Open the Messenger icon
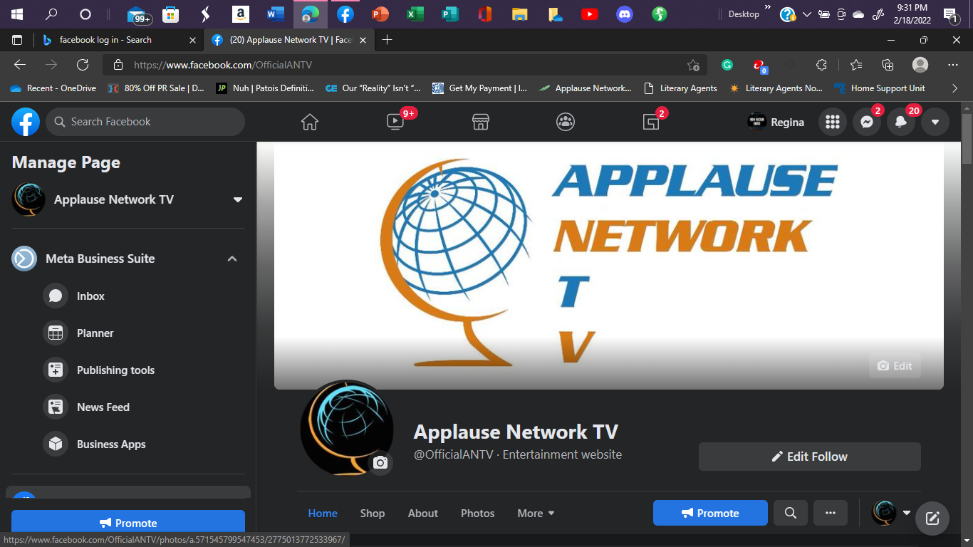 coord(867,122)
